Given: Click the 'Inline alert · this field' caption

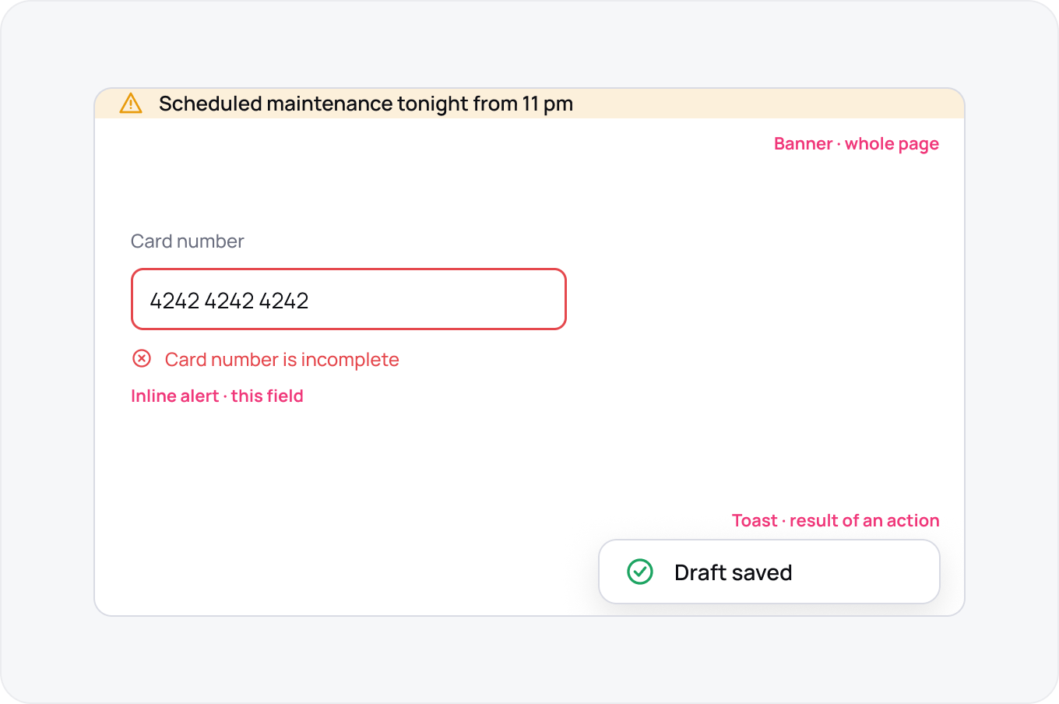Looking at the screenshot, I should pos(217,396).
